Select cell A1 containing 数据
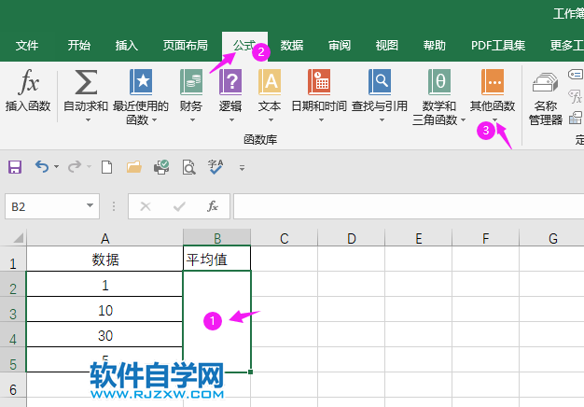The width and height of the screenshot is (584, 407). click(105, 259)
